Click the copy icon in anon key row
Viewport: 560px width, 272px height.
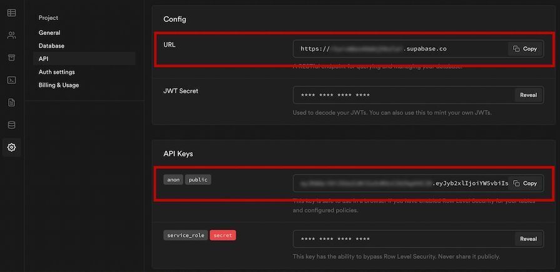click(516, 183)
